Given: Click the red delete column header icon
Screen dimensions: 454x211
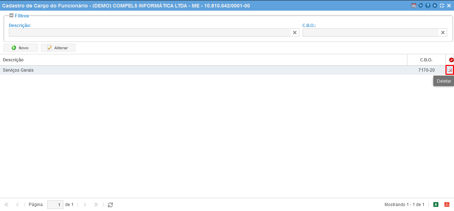Looking at the screenshot, I should pyautogui.click(x=451, y=60).
